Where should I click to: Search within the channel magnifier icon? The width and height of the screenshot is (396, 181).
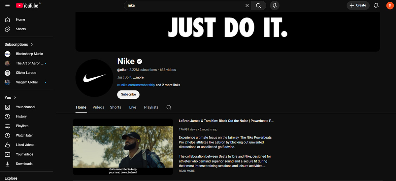pos(169,107)
